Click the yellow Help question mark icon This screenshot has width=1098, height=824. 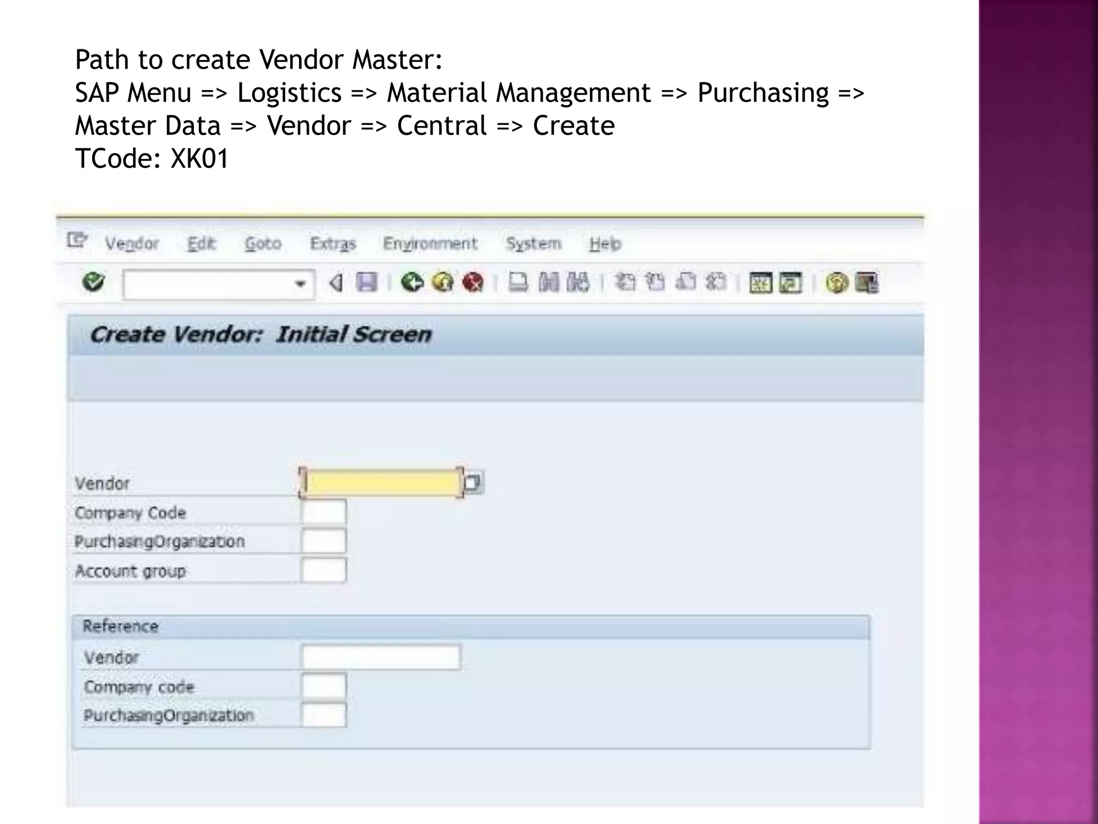tap(837, 282)
